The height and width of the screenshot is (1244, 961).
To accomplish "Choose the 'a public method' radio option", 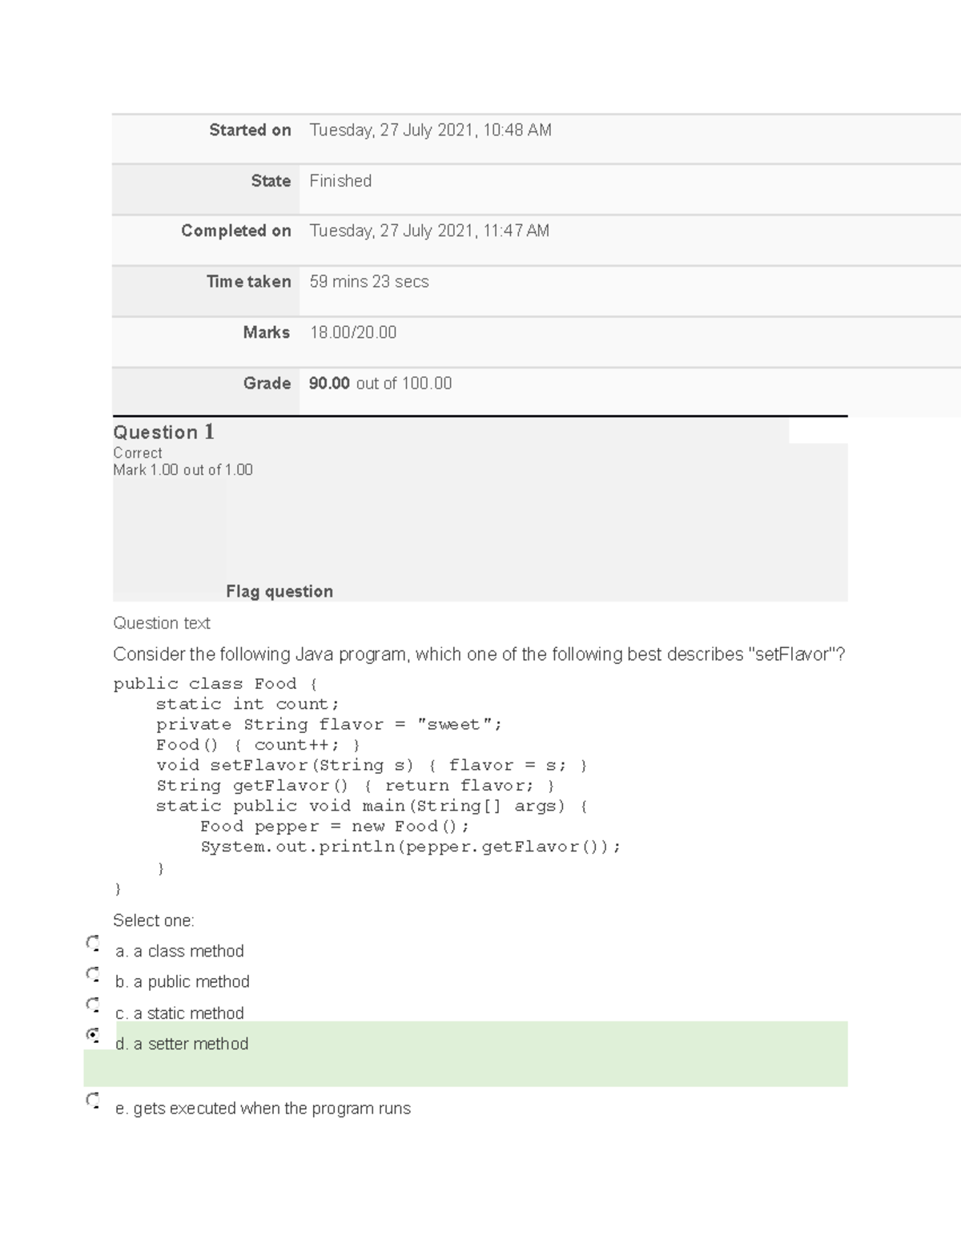I will click(93, 974).
